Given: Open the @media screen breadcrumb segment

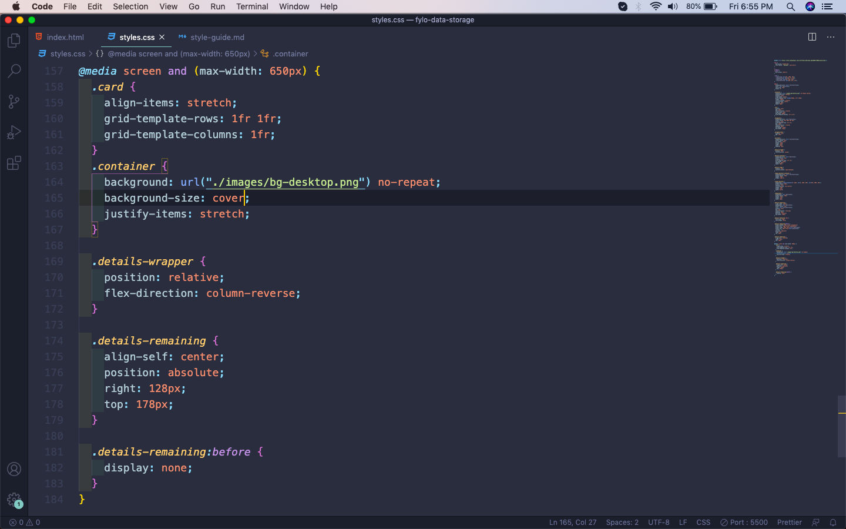Looking at the screenshot, I should (179, 53).
